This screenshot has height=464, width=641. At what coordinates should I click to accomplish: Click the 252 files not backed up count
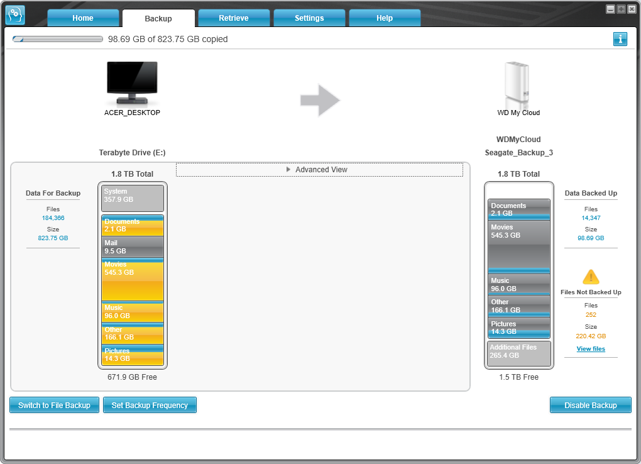(x=591, y=315)
